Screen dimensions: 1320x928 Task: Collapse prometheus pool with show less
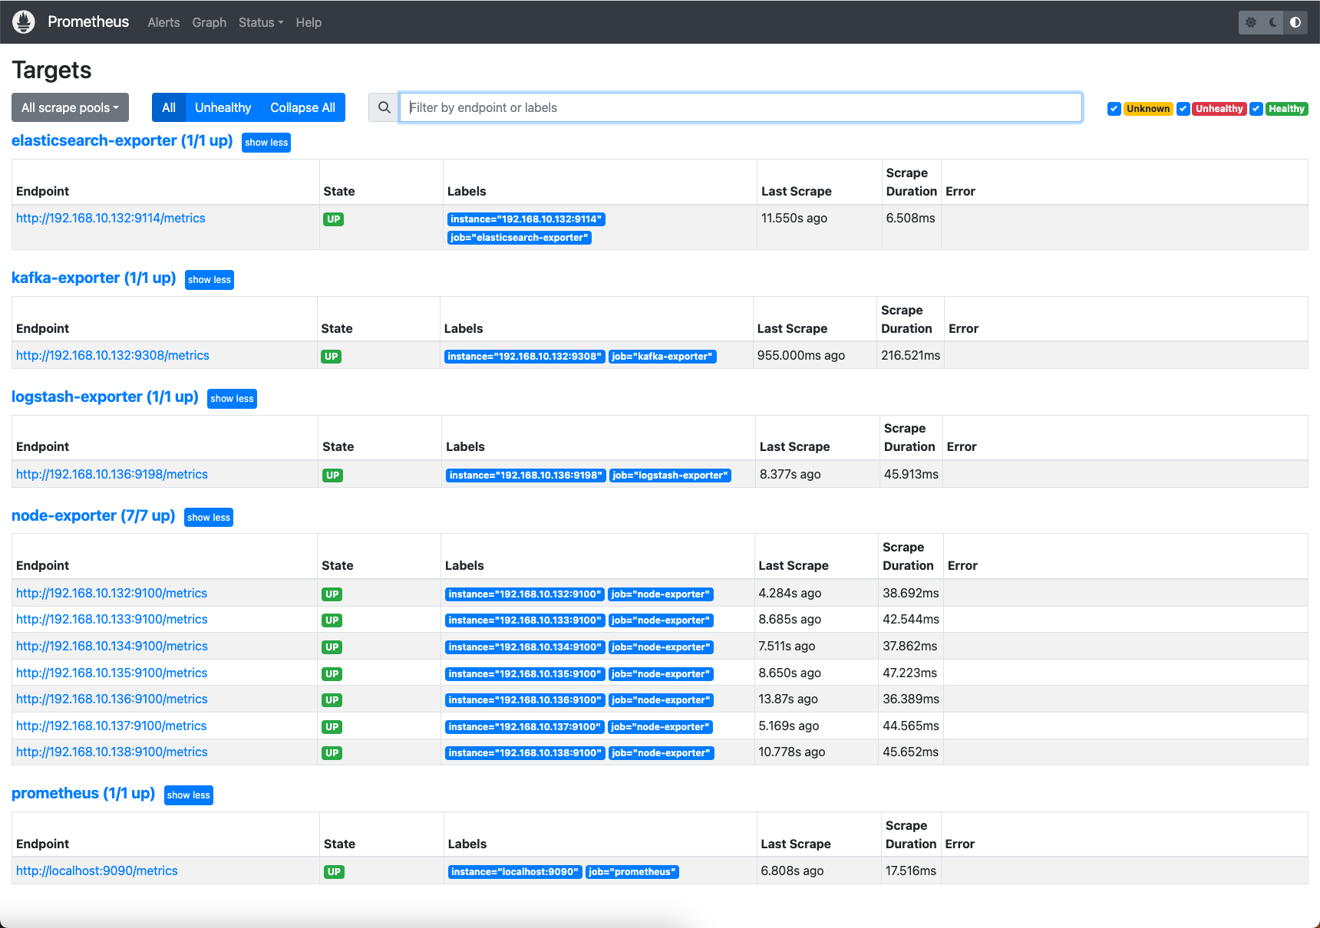click(189, 795)
